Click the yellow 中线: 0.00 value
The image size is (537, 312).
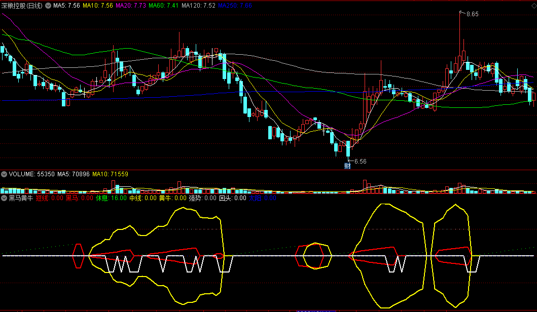point(143,198)
